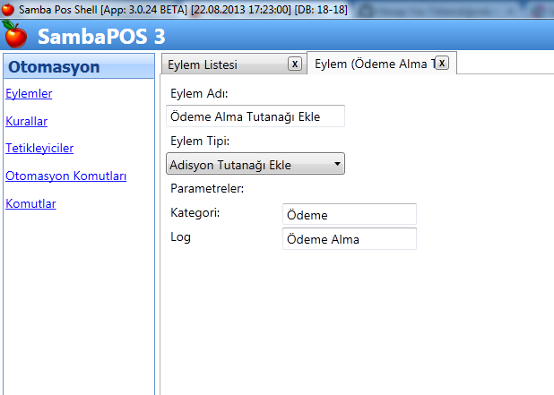Click the small apple icon in title bar
The width and height of the screenshot is (554, 395).
(8, 10)
